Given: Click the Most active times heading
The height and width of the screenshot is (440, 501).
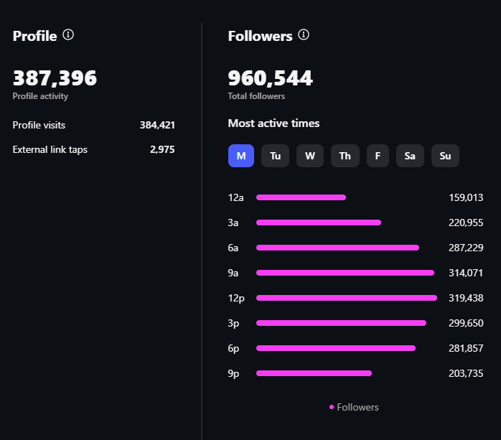Looking at the screenshot, I should click(x=273, y=123).
